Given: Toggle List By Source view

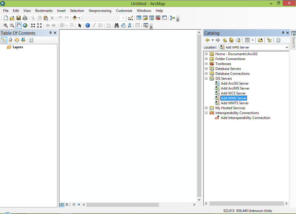Looking at the screenshot, I should (10, 40).
